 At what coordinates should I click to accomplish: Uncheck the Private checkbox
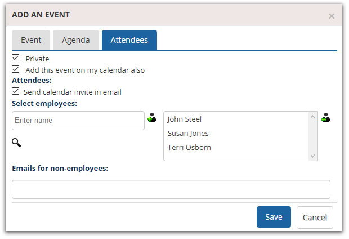point(16,58)
